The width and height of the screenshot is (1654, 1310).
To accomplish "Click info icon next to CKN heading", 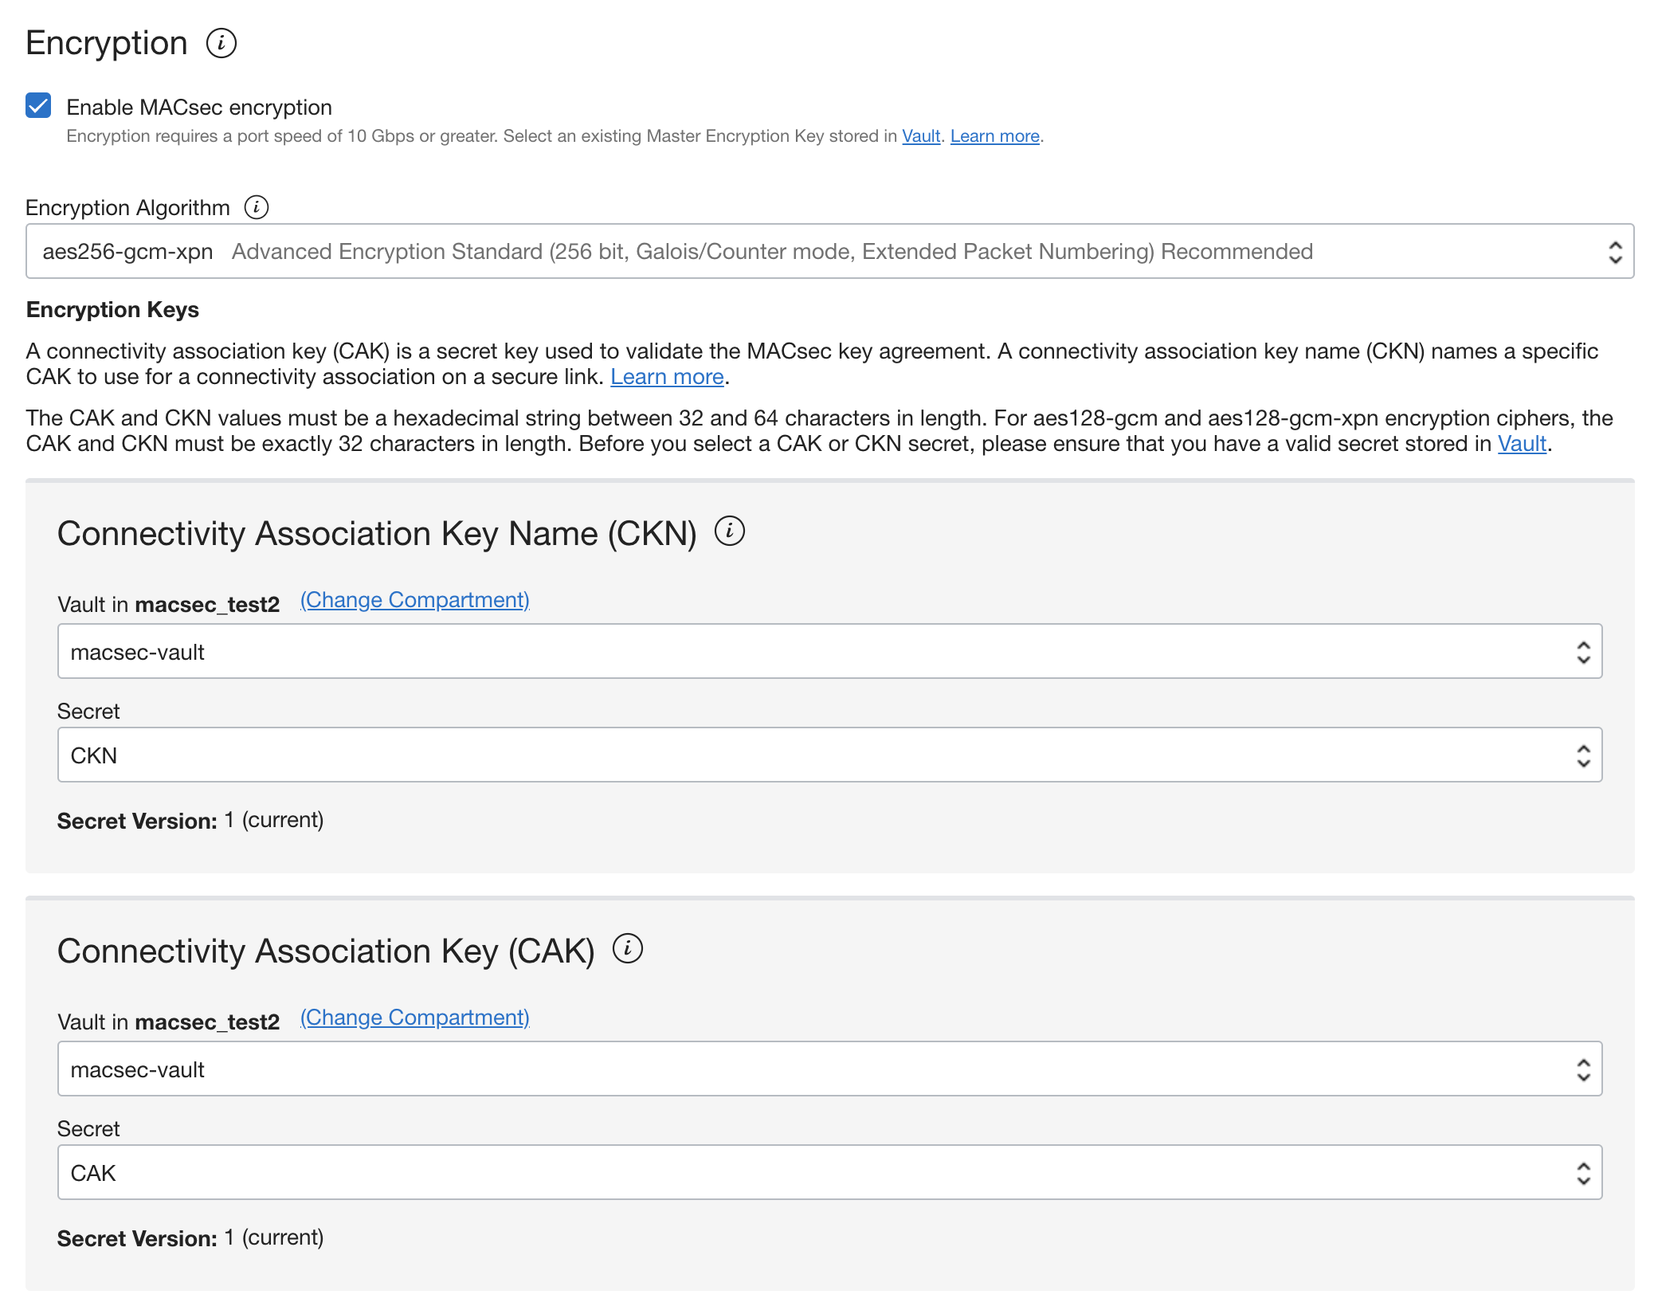I will 728,531.
